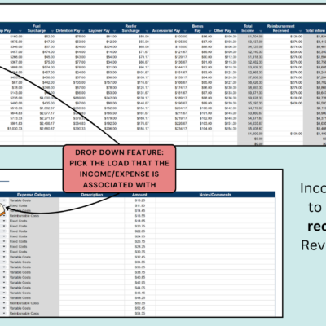Open the Bonus Pay column filter

(x=209, y=31)
